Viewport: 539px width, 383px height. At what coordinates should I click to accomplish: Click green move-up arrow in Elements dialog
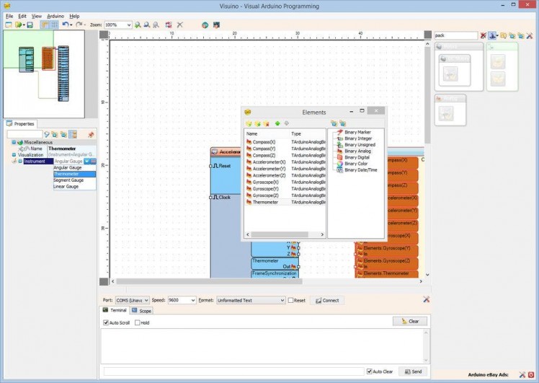click(x=277, y=123)
